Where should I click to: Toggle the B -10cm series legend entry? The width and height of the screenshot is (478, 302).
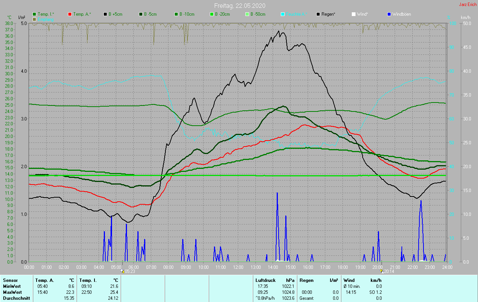point(187,14)
